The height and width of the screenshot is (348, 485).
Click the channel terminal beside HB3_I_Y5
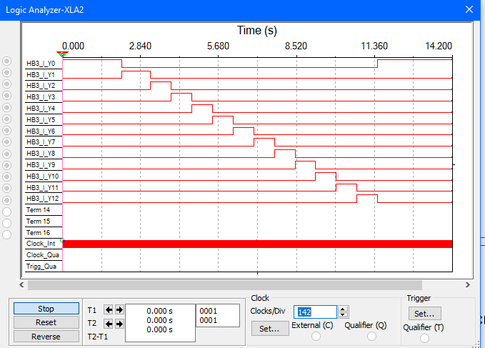coord(7,119)
